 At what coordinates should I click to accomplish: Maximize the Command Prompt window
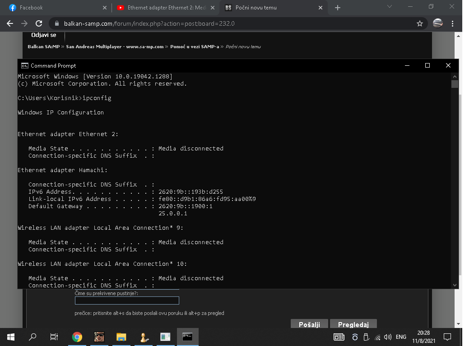(428, 65)
